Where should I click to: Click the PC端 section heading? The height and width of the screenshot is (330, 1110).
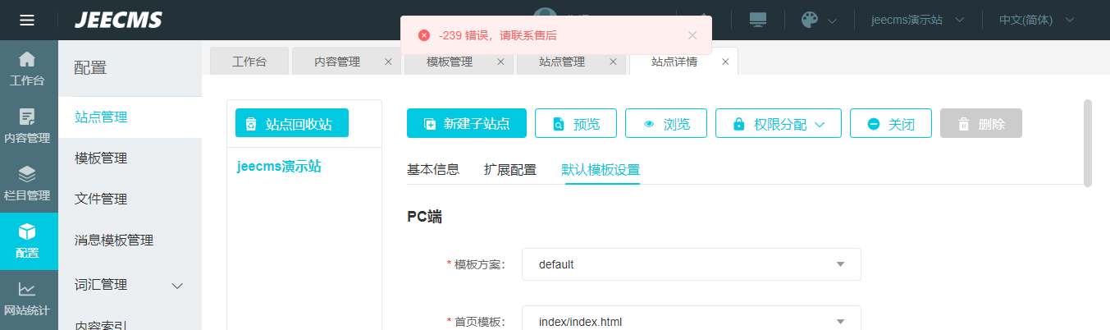[424, 217]
